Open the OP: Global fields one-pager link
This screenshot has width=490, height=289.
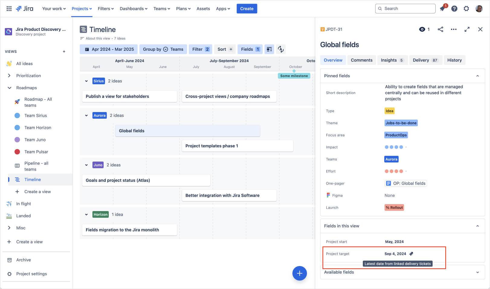point(405,183)
